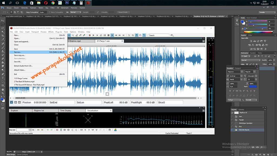
Task: Click the Position time field
Action: (x=35, y=102)
